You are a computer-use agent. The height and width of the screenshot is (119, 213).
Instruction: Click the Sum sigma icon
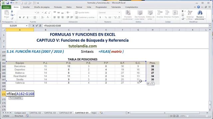[x=183, y=11]
